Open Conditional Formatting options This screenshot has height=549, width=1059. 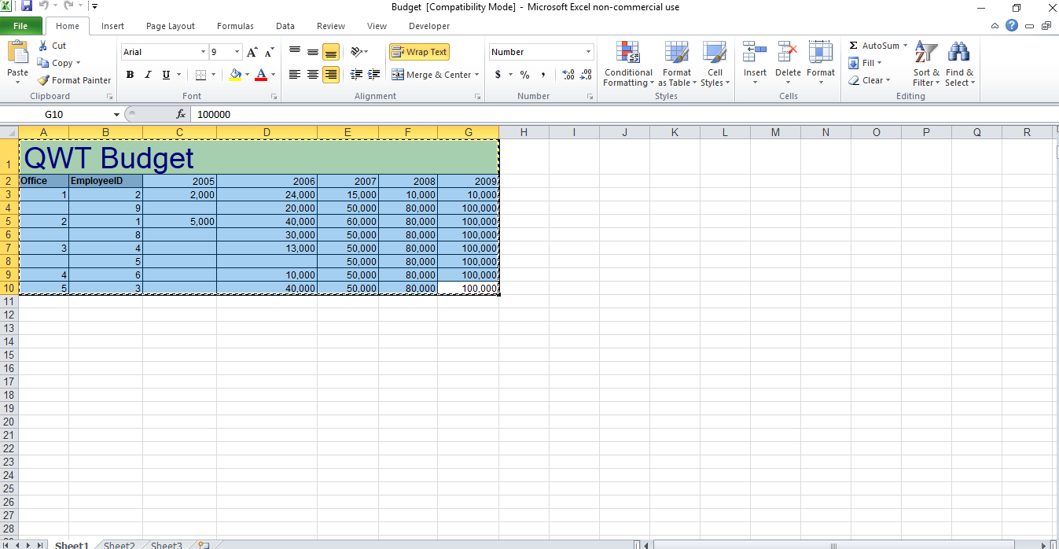[627, 64]
